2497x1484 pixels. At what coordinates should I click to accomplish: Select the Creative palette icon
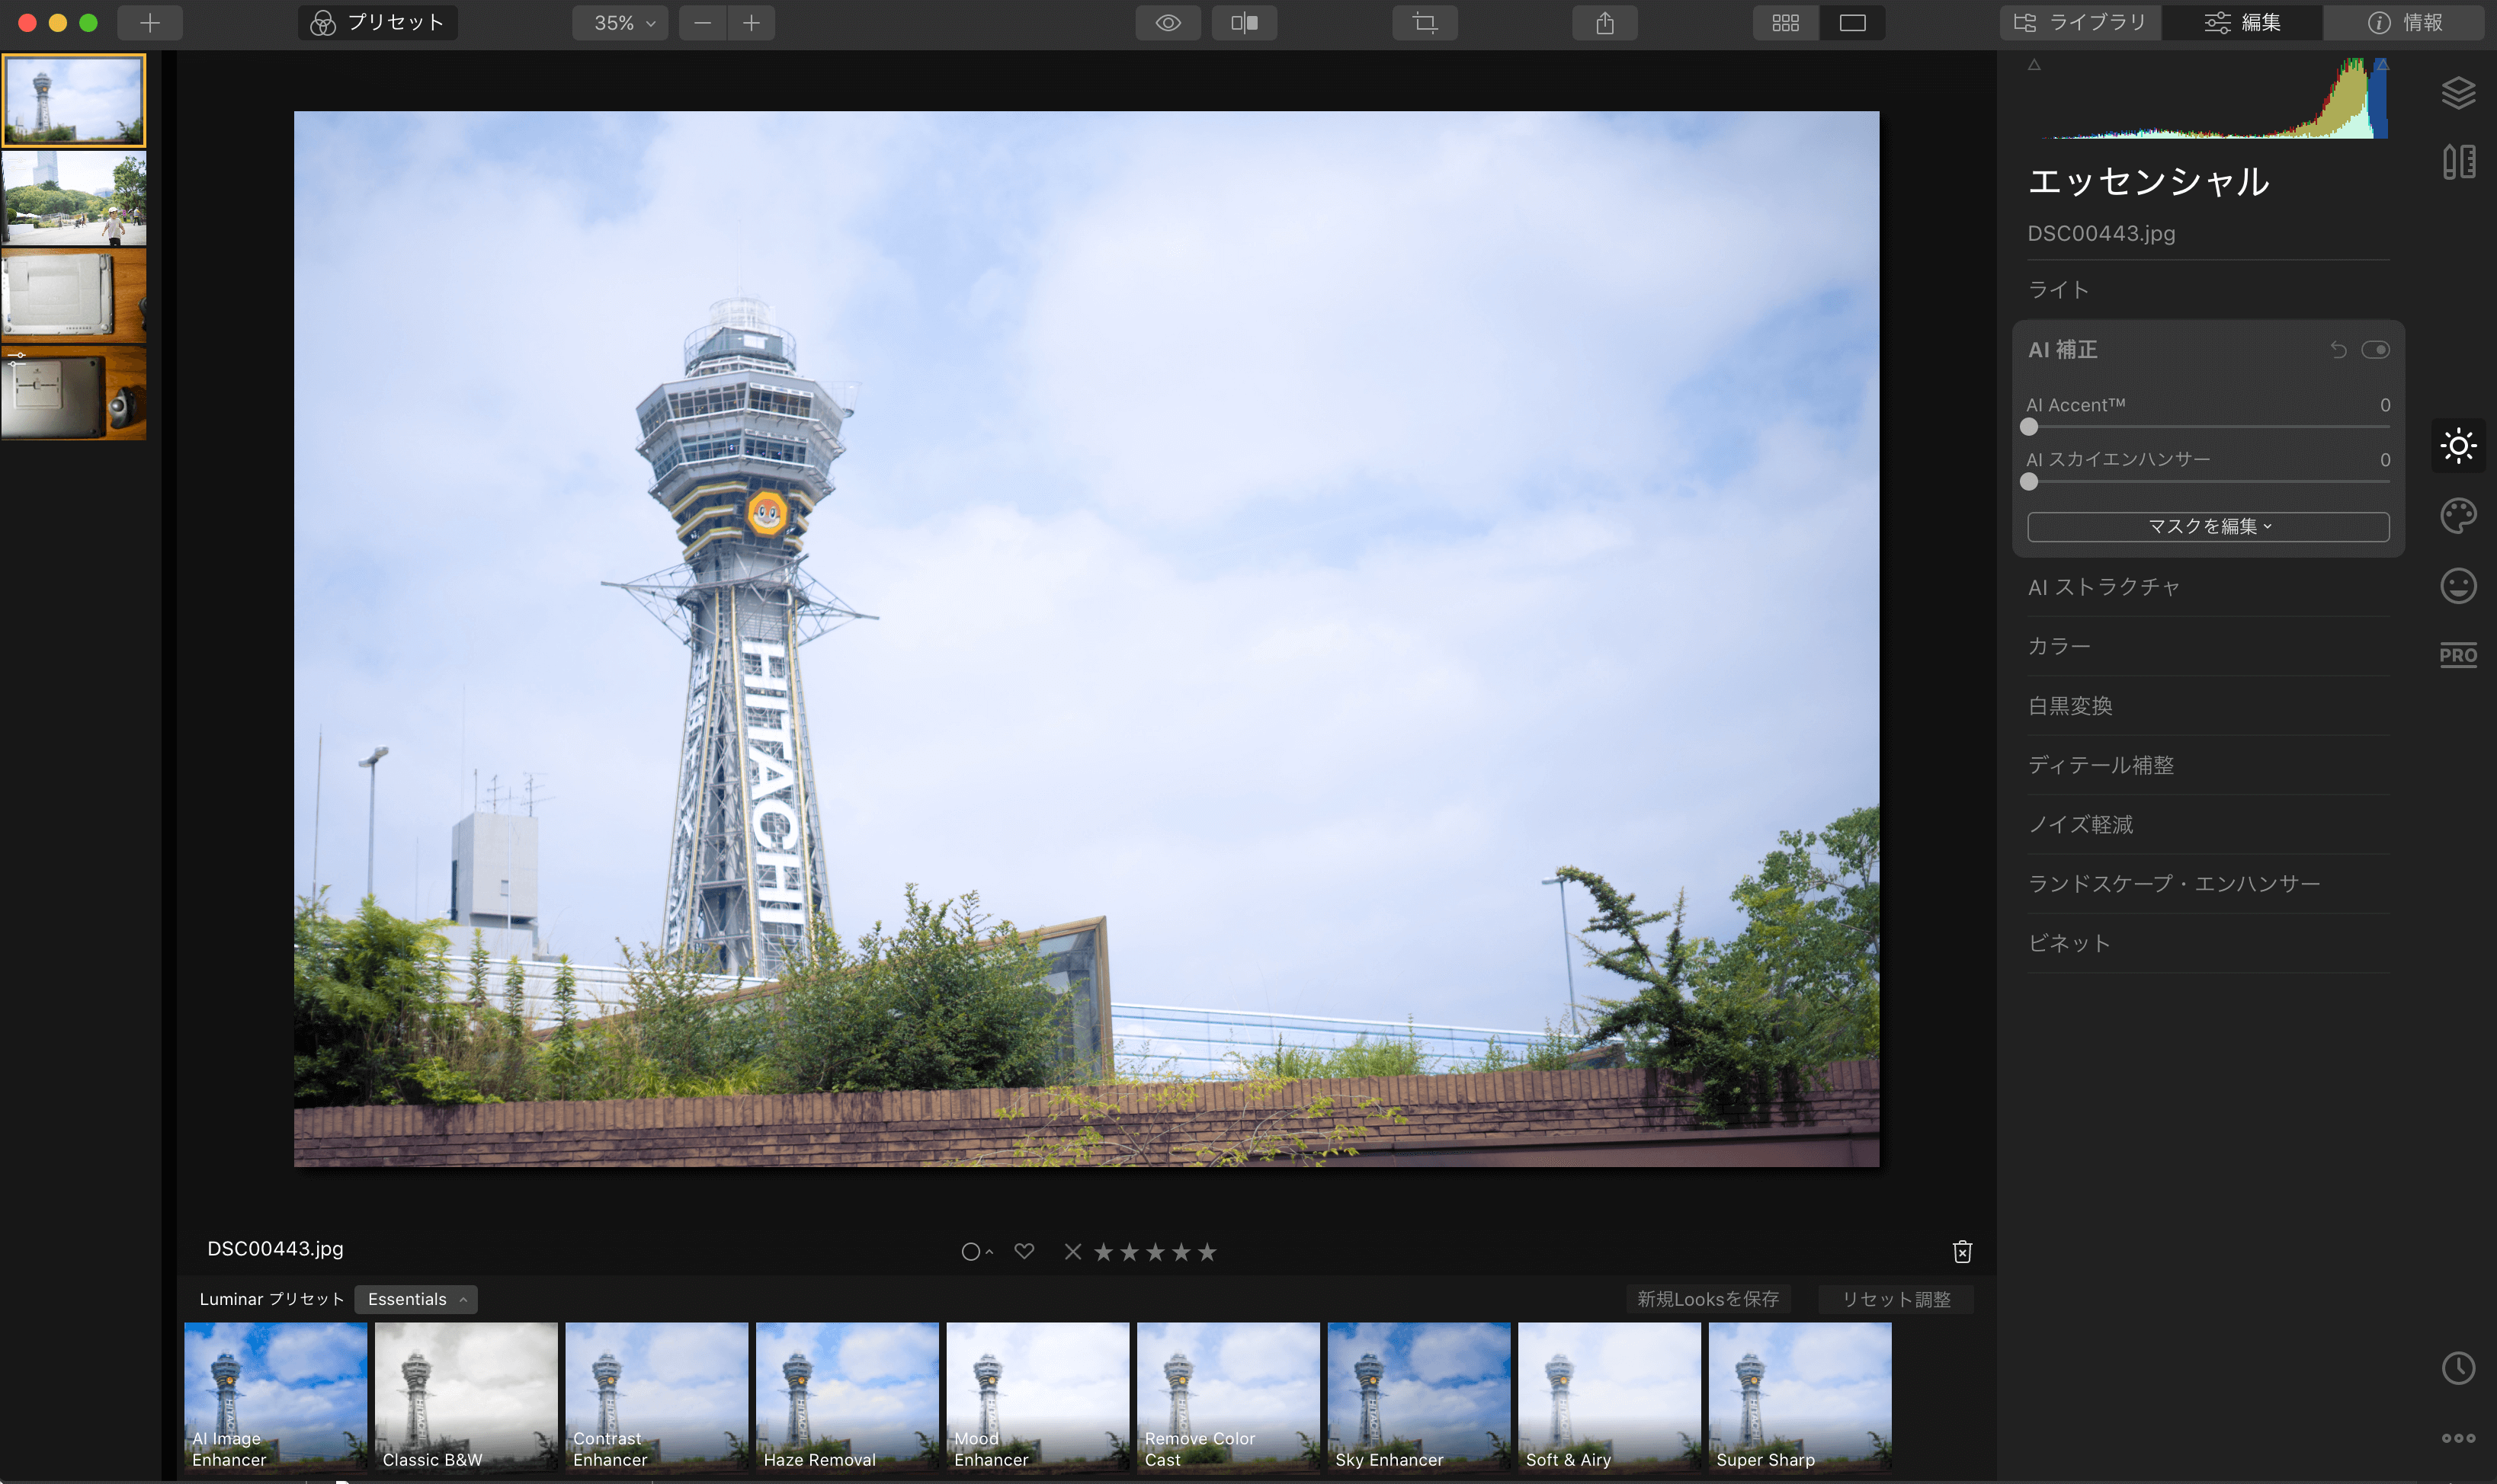[2458, 516]
